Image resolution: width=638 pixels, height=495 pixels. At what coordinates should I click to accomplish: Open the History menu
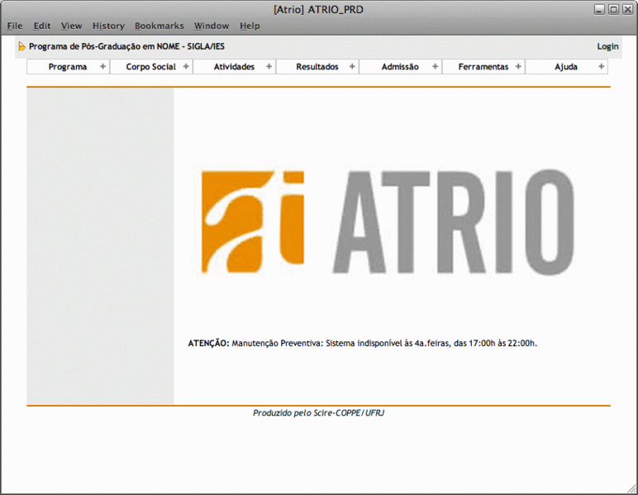coord(108,26)
